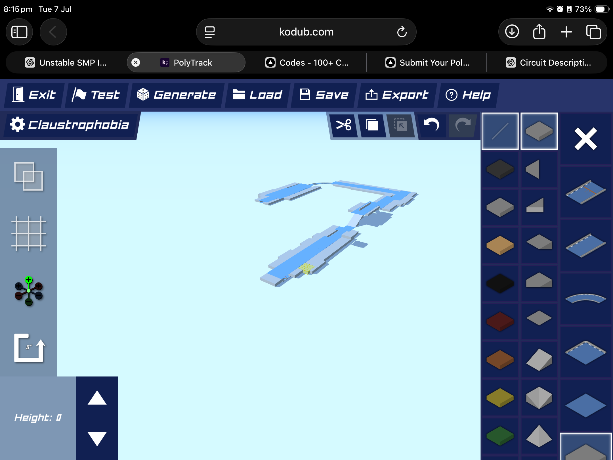Viewport: 613px width, 460px height.
Task: Undo the last edit
Action: [432, 125]
